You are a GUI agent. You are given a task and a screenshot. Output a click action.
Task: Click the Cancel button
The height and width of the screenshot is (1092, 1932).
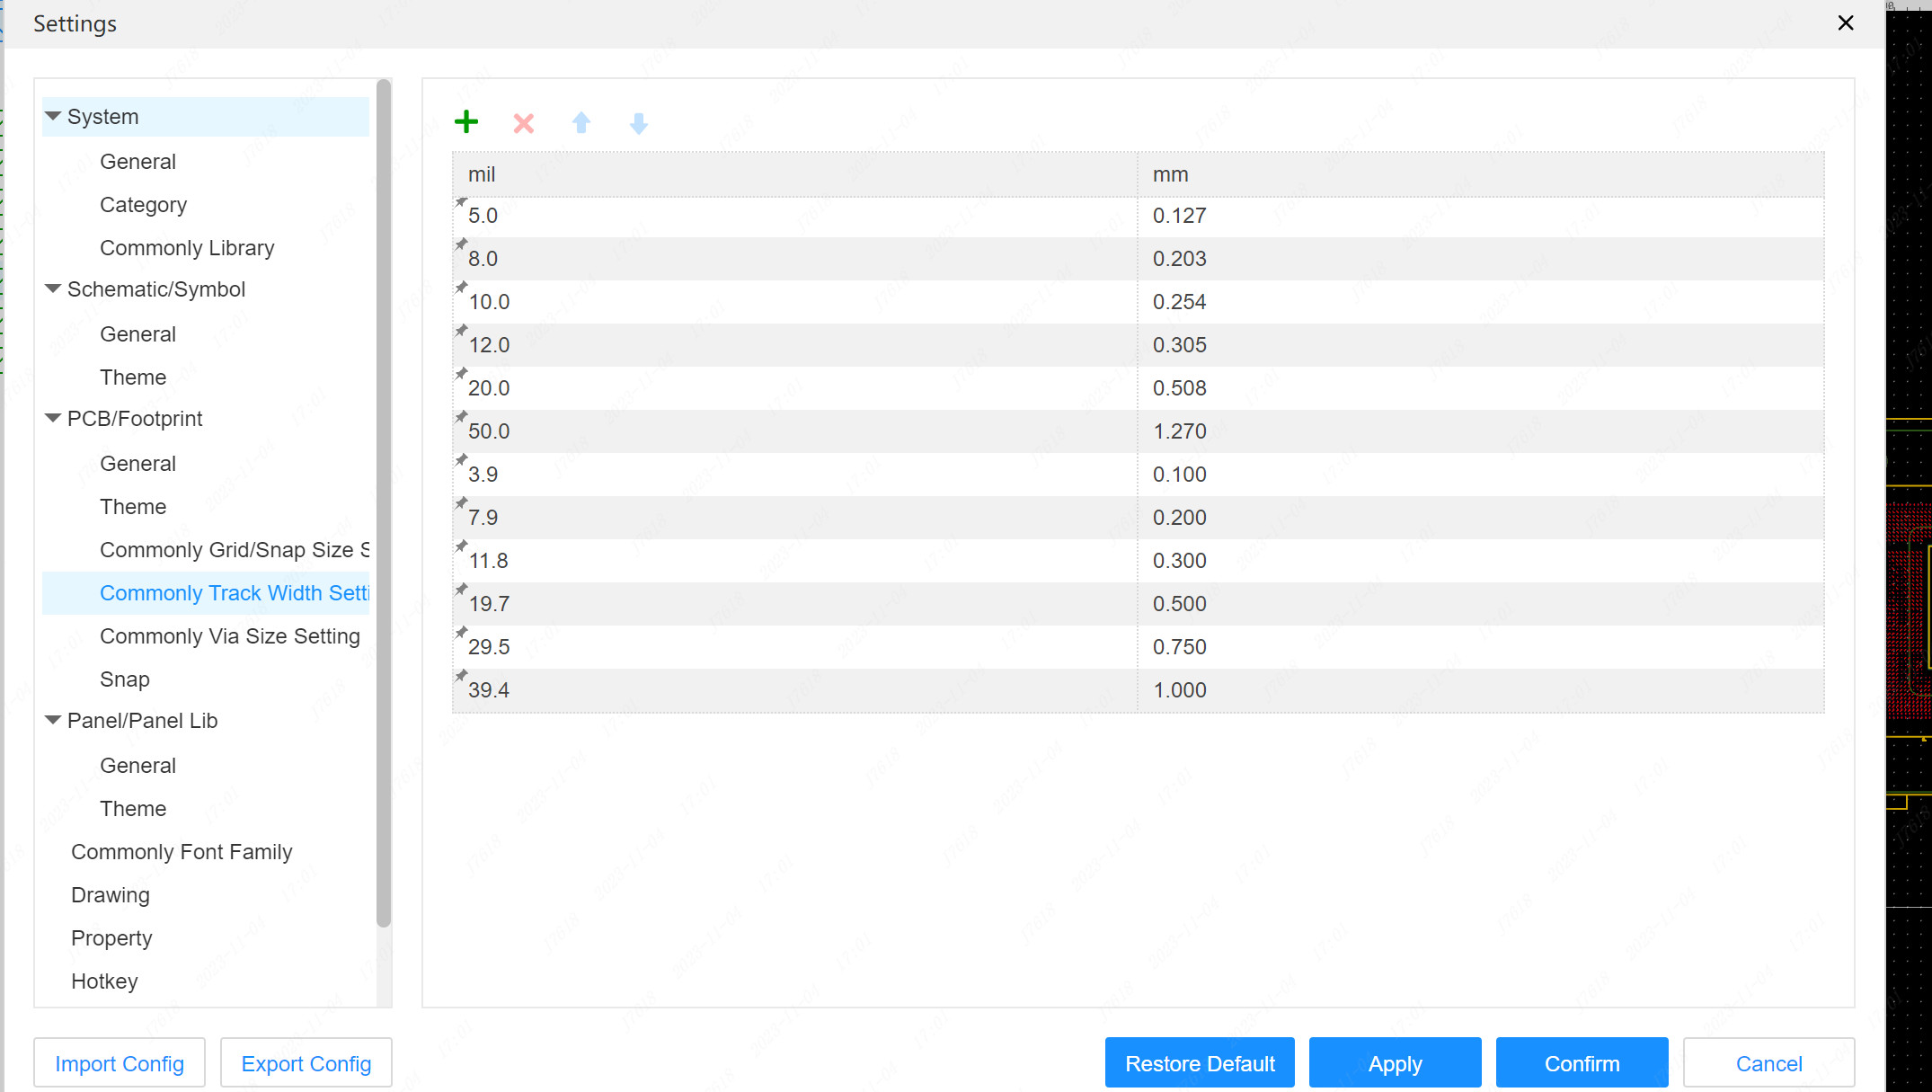(x=1769, y=1063)
